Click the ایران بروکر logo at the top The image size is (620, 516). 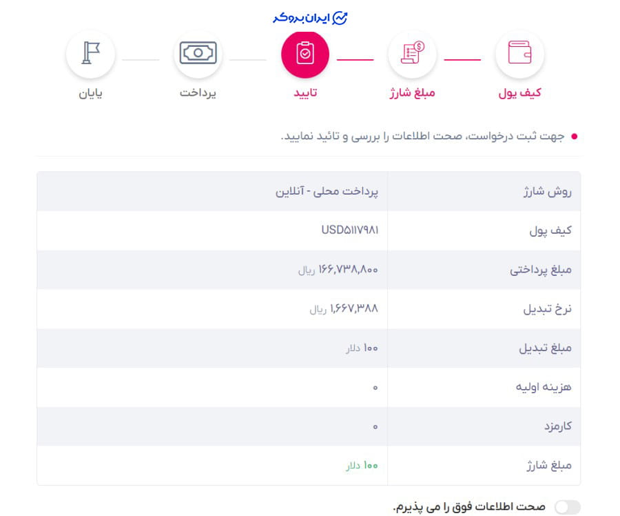(310, 17)
